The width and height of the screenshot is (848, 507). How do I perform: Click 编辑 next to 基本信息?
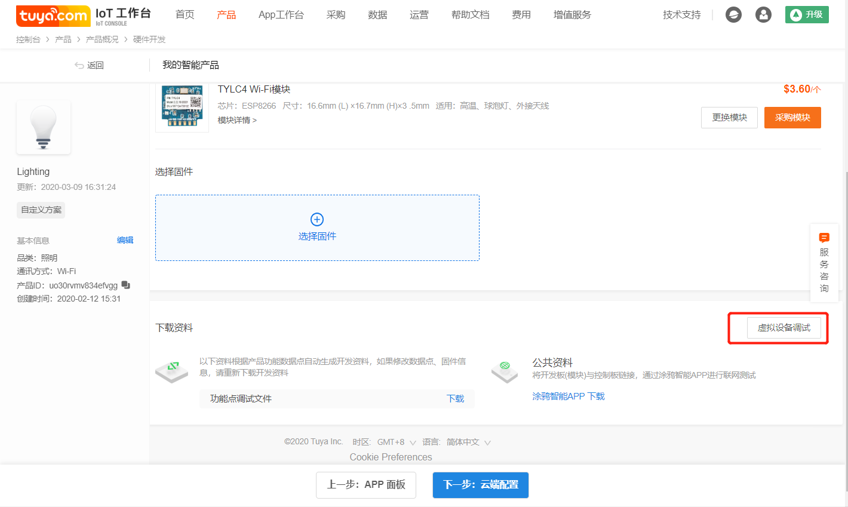[x=125, y=240]
